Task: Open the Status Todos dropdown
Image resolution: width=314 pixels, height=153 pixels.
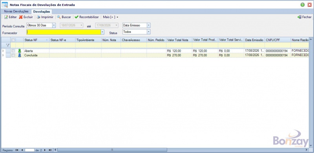Action: (x=148, y=32)
